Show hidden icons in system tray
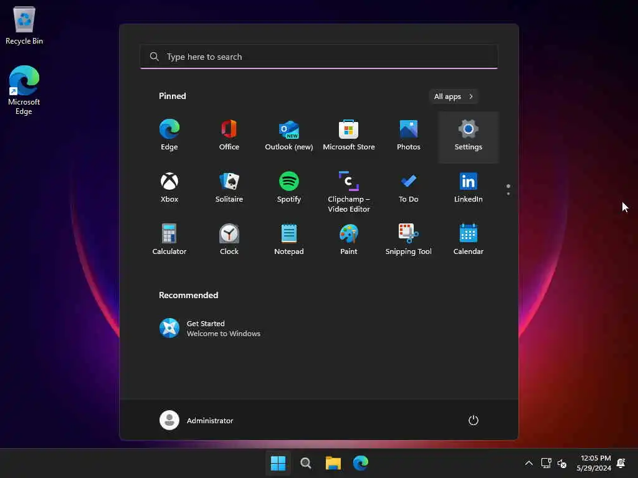Viewport: 638px width, 478px height. click(x=528, y=463)
